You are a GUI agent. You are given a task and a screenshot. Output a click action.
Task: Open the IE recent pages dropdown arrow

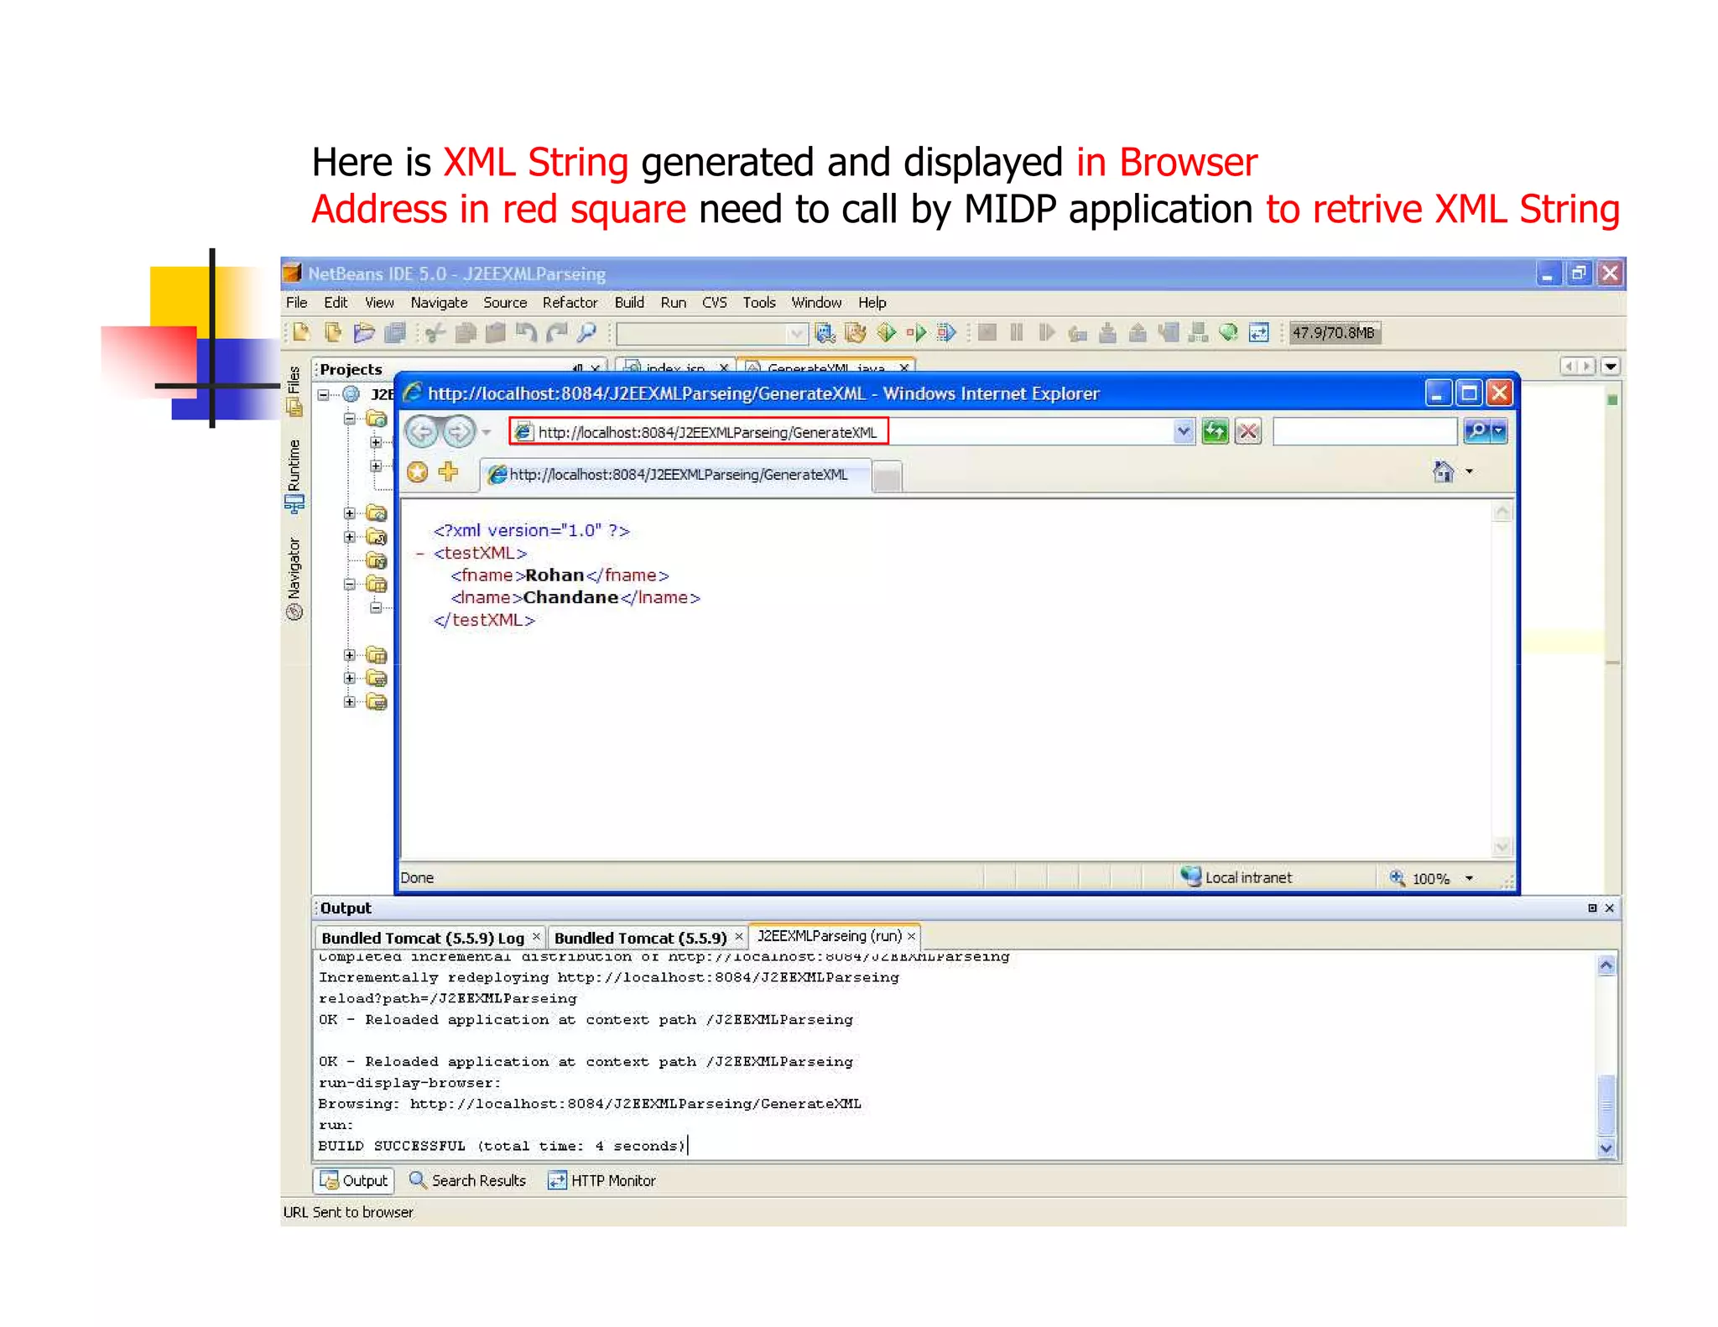coord(486,433)
